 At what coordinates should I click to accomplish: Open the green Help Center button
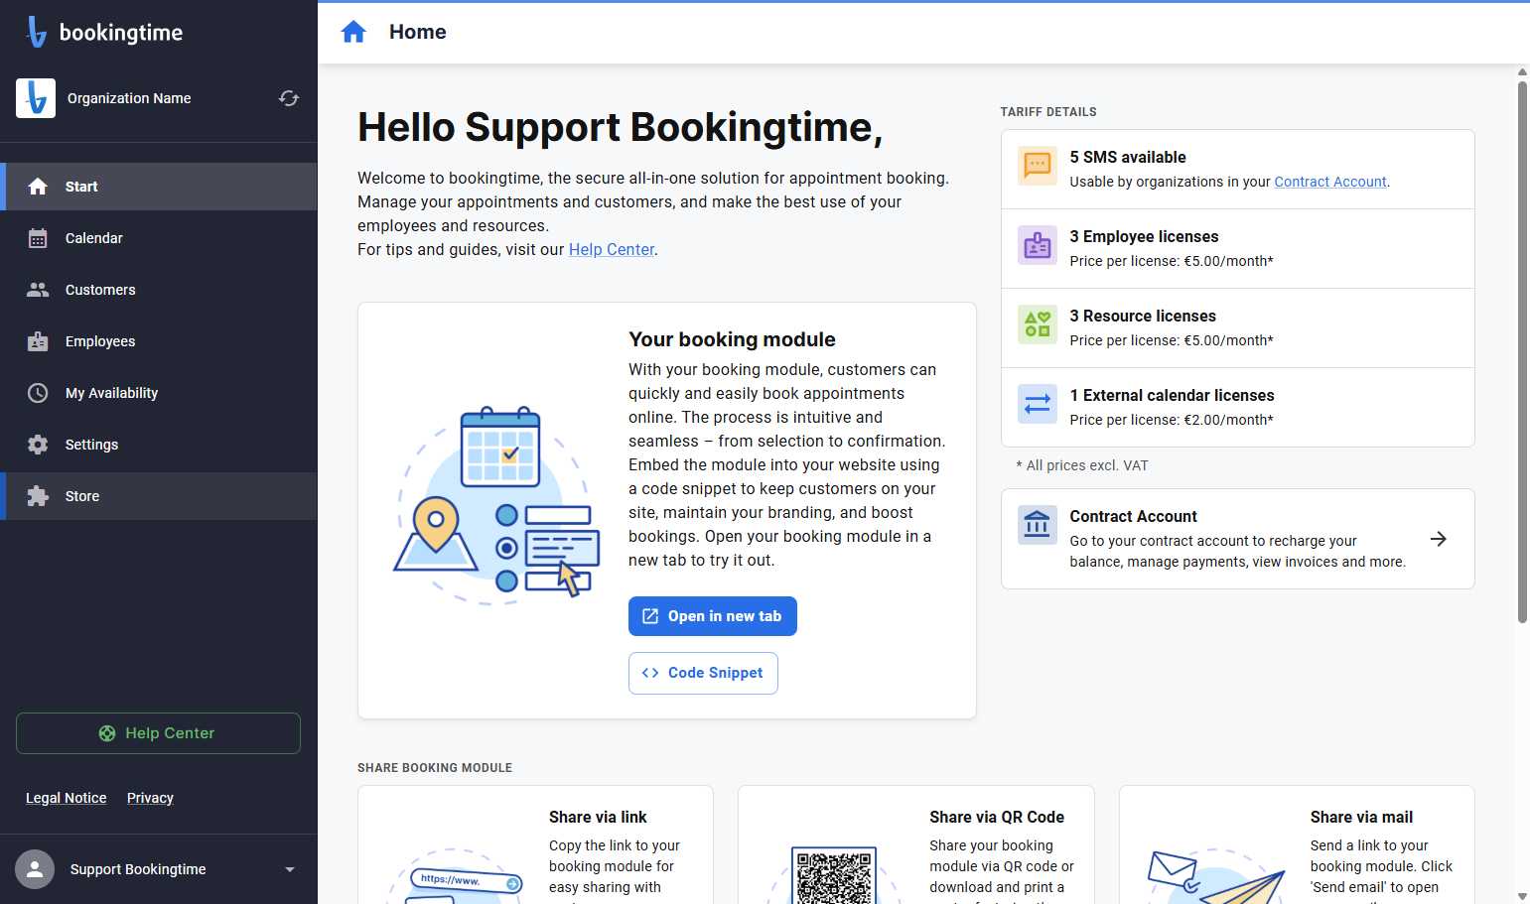tap(158, 733)
